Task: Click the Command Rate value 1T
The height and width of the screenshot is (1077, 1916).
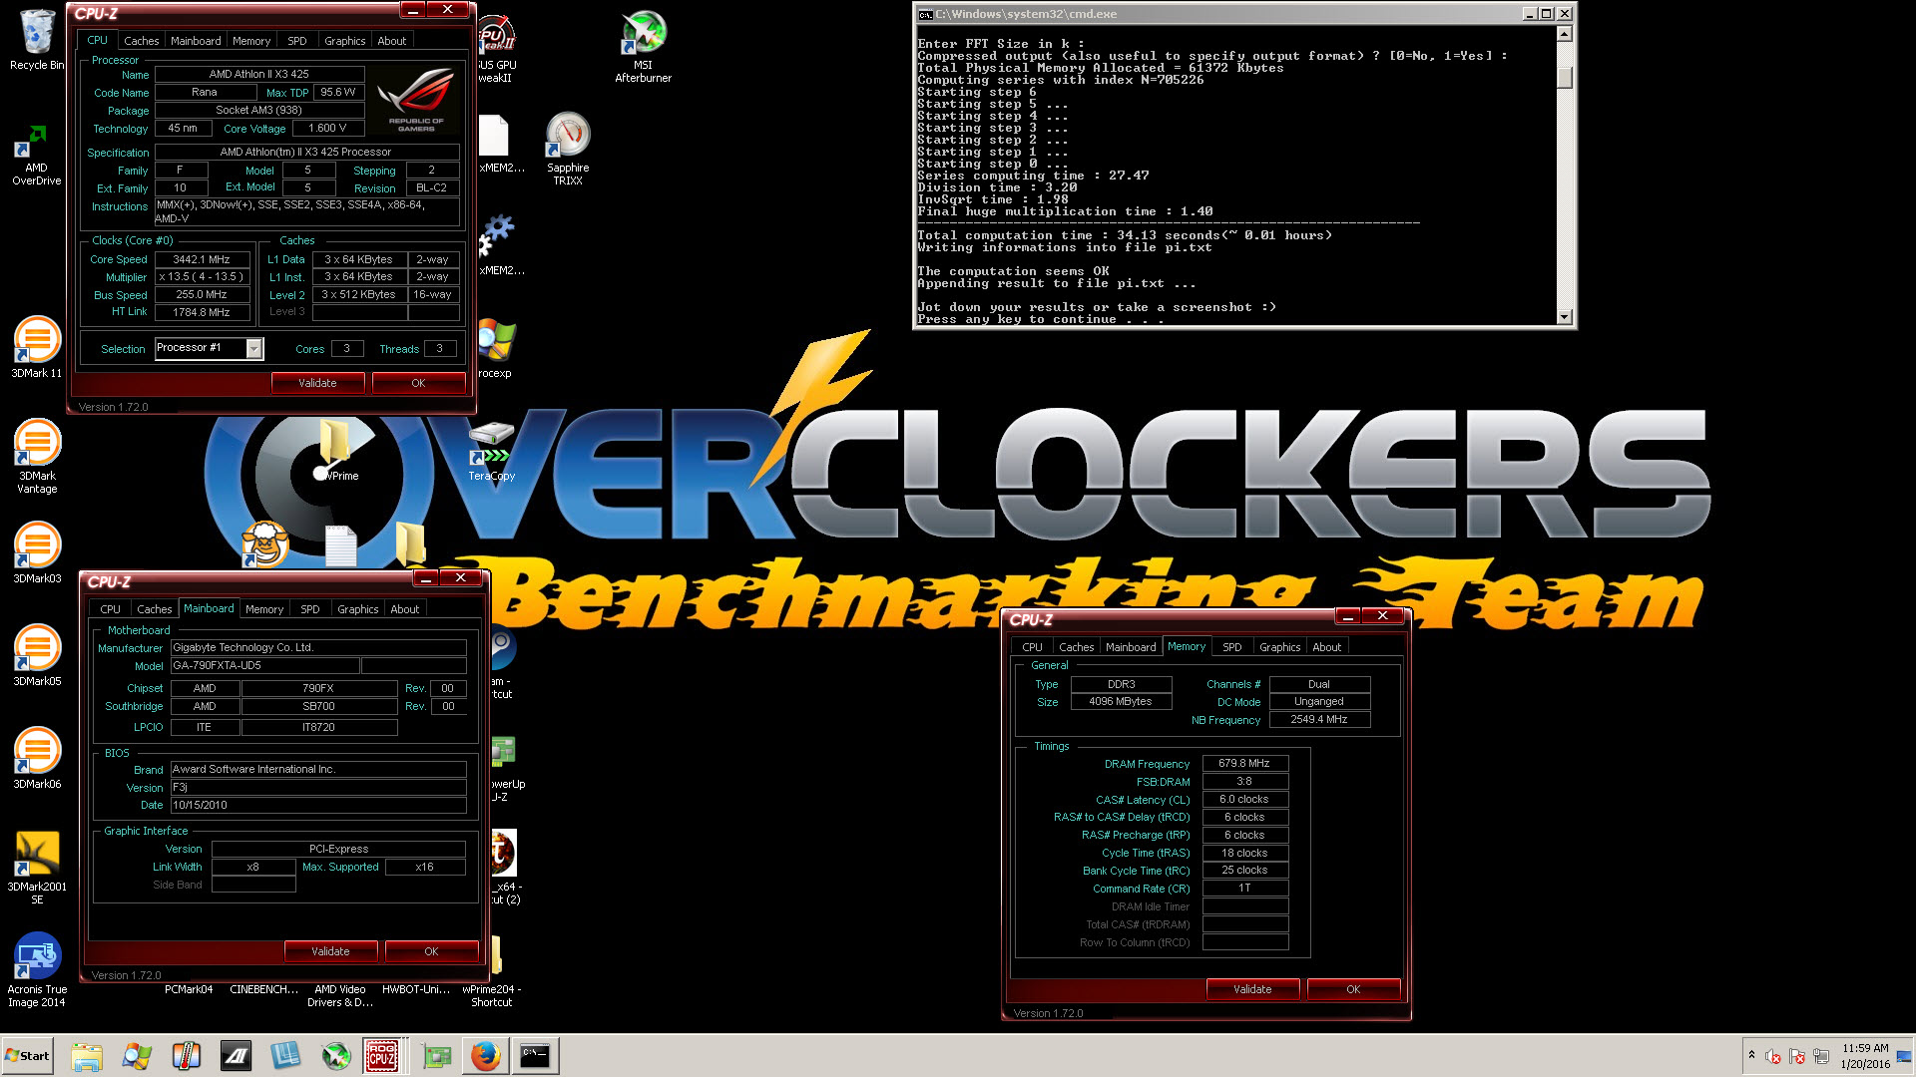Action: [x=1244, y=889]
